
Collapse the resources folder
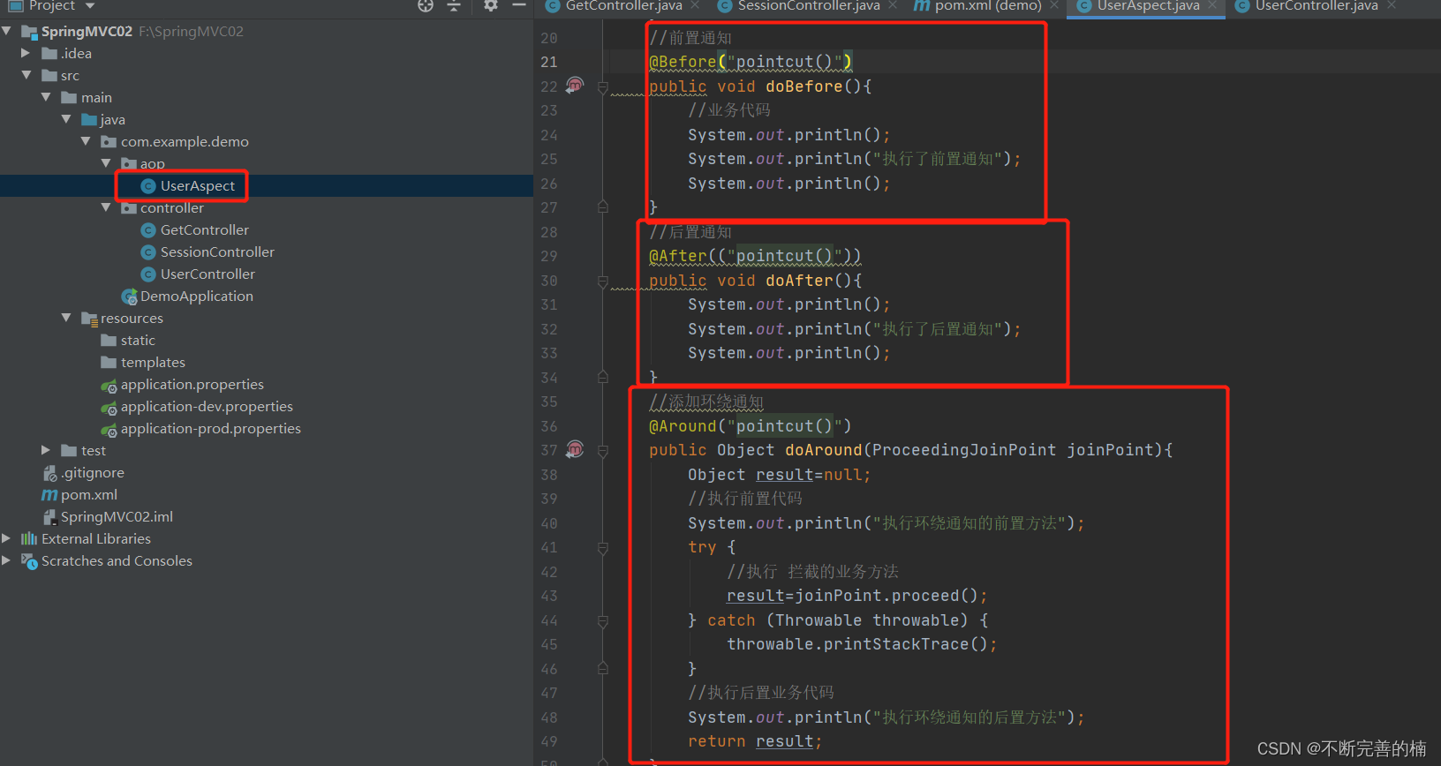point(66,318)
